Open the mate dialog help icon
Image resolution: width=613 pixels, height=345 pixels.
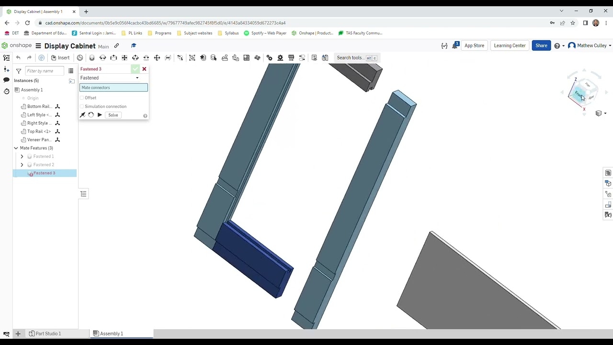tap(145, 116)
